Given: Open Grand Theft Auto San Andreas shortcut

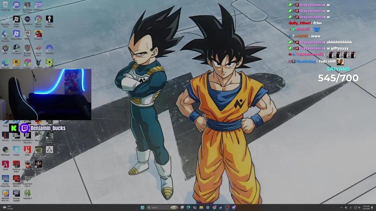Looking at the screenshot, I should coord(27,6).
